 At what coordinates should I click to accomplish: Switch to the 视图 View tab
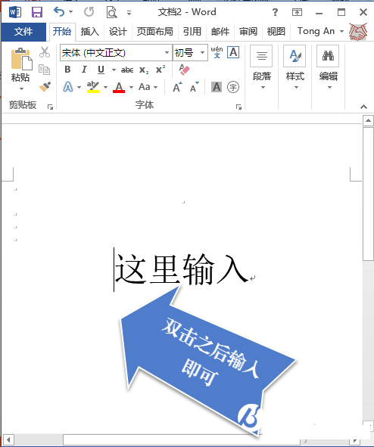point(276,31)
